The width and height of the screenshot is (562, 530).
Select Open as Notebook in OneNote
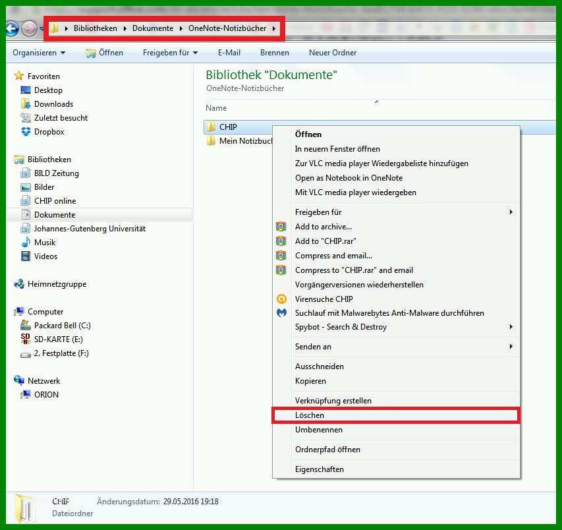point(396,178)
